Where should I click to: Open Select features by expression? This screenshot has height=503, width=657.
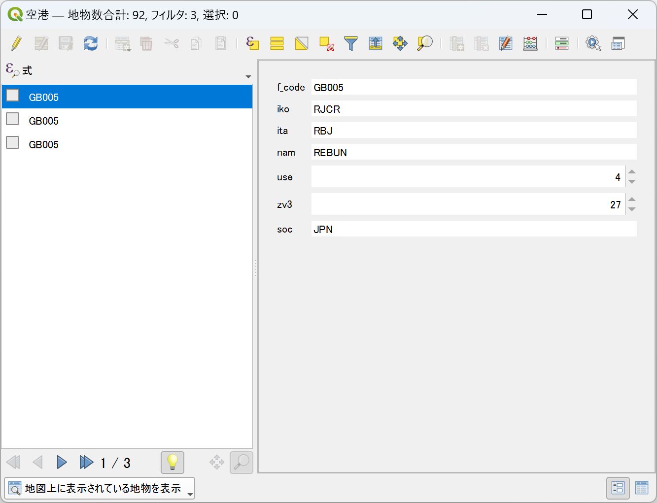click(x=252, y=43)
